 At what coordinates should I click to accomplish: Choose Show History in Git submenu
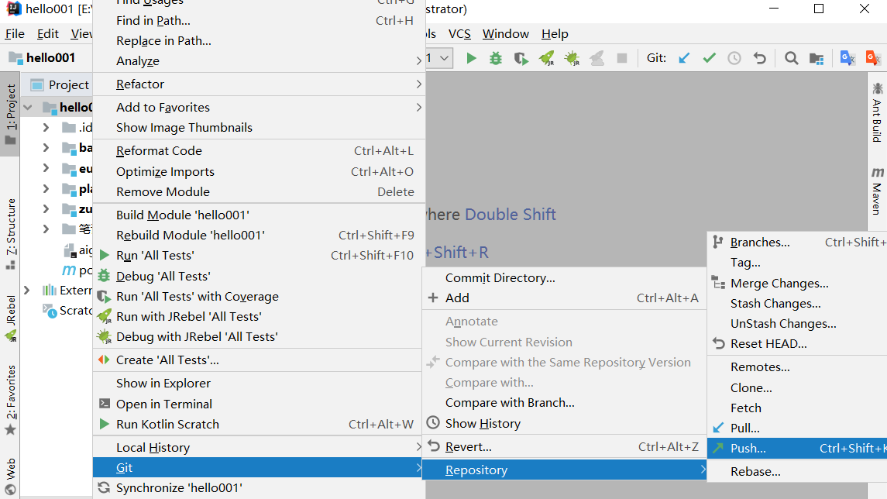[x=565, y=423]
